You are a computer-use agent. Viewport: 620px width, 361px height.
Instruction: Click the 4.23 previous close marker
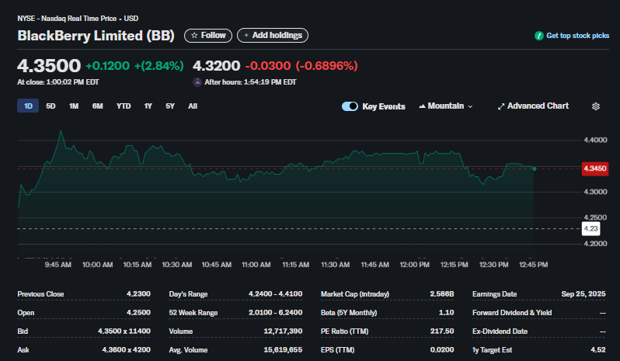[x=590, y=229]
